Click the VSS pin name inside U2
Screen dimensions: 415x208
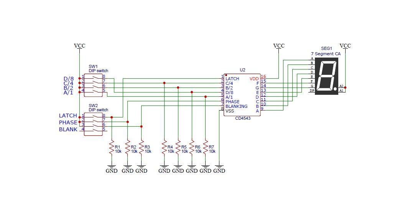tap(230, 111)
